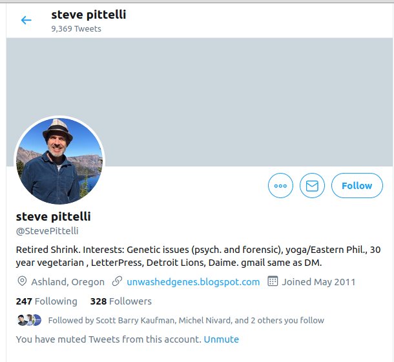This screenshot has height=362, width=394.
Task: Open Followed by Scott Barry Kaufman text
Action: (186, 320)
